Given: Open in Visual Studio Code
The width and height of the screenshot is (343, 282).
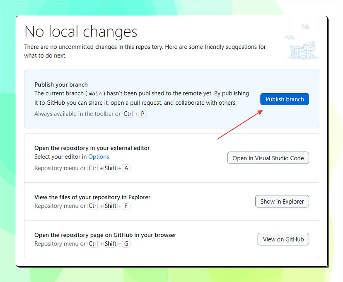Looking at the screenshot, I should pyautogui.click(x=268, y=158).
